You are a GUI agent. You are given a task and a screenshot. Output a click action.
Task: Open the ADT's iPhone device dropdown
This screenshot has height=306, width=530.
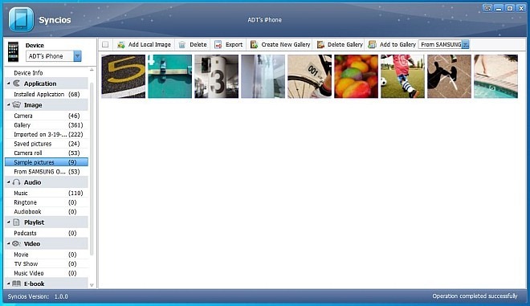(77, 56)
